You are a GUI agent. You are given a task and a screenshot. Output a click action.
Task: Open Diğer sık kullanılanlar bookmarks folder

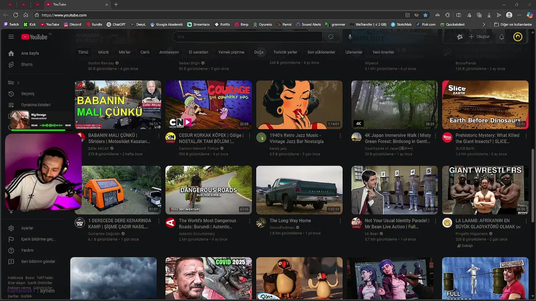pyautogui.click(x=513, y=25)
